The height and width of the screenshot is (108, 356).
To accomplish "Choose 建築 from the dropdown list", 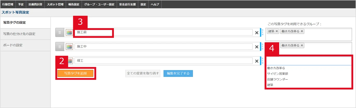I will 309,85.
